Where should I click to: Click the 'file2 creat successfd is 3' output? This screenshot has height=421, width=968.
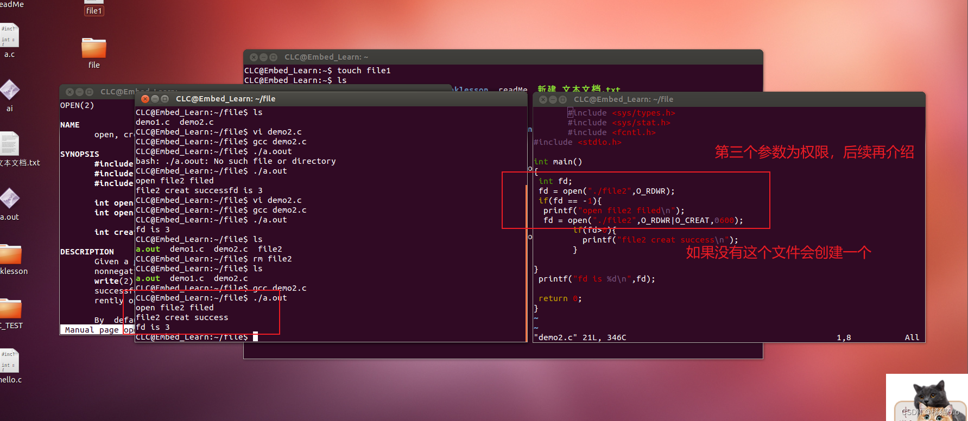199,190
